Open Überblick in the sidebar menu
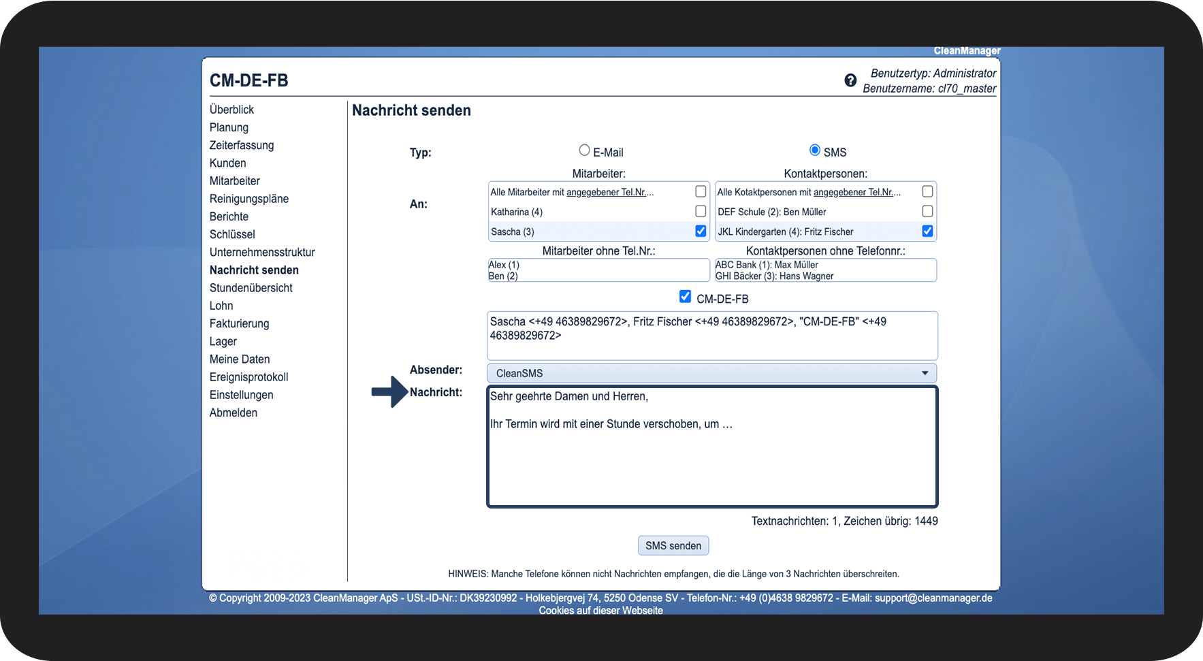The width and height of the screenshot is (1203, 661). click(231, 110)
